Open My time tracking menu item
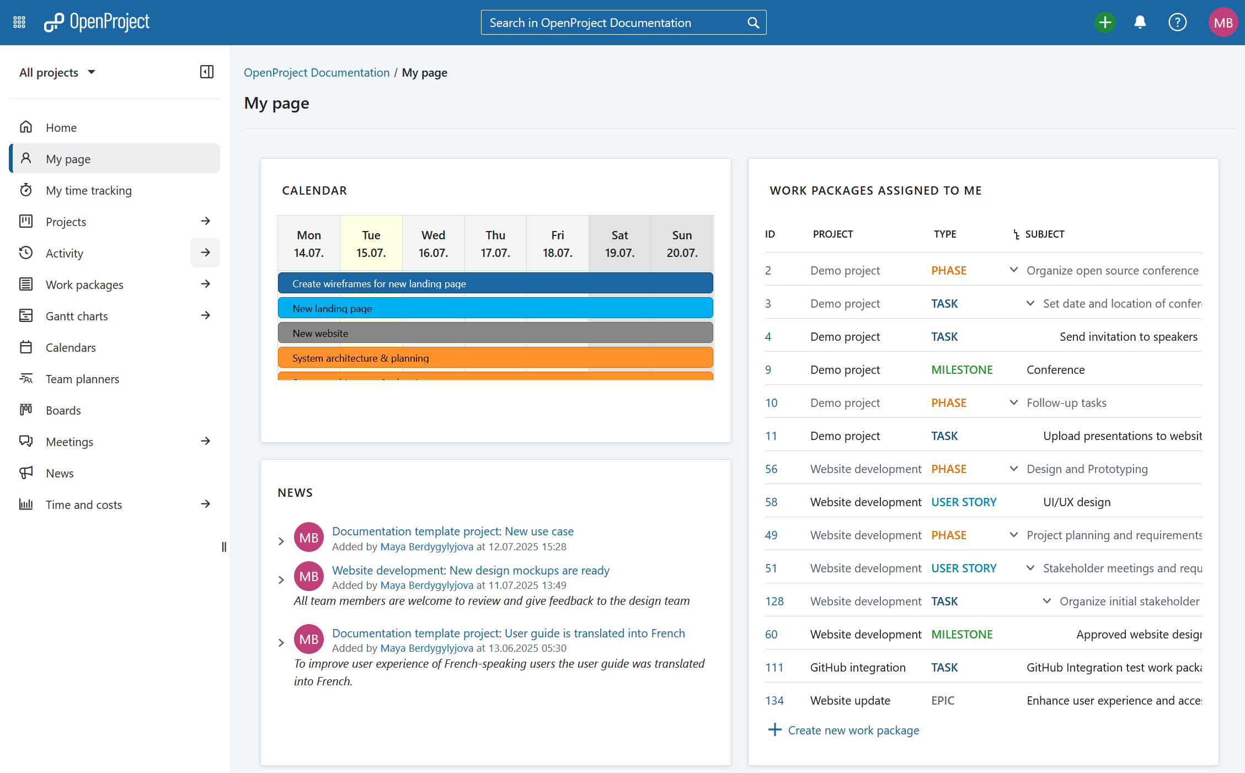 (115, 190)
